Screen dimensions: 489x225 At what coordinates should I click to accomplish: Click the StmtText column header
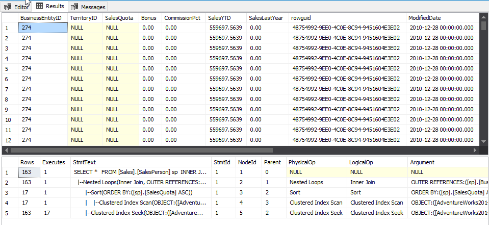point(141,162)
